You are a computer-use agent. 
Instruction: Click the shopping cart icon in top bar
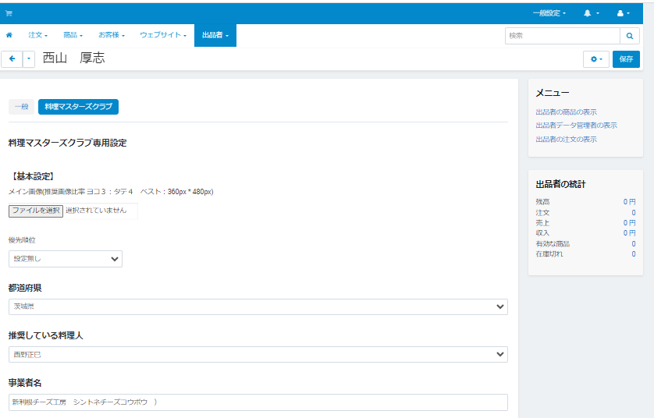[x=9, y=13]
